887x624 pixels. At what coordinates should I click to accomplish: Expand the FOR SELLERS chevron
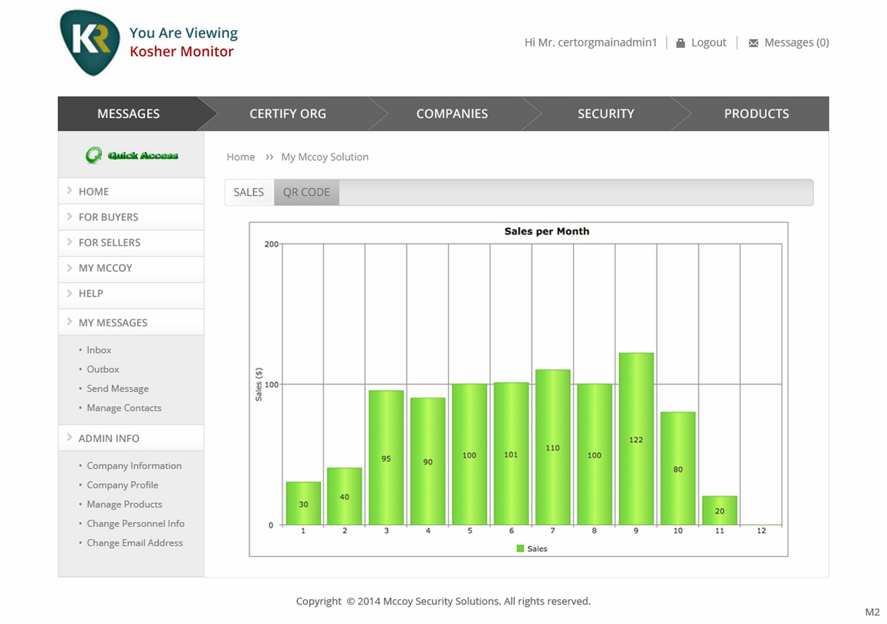click(x=70, y=242)
